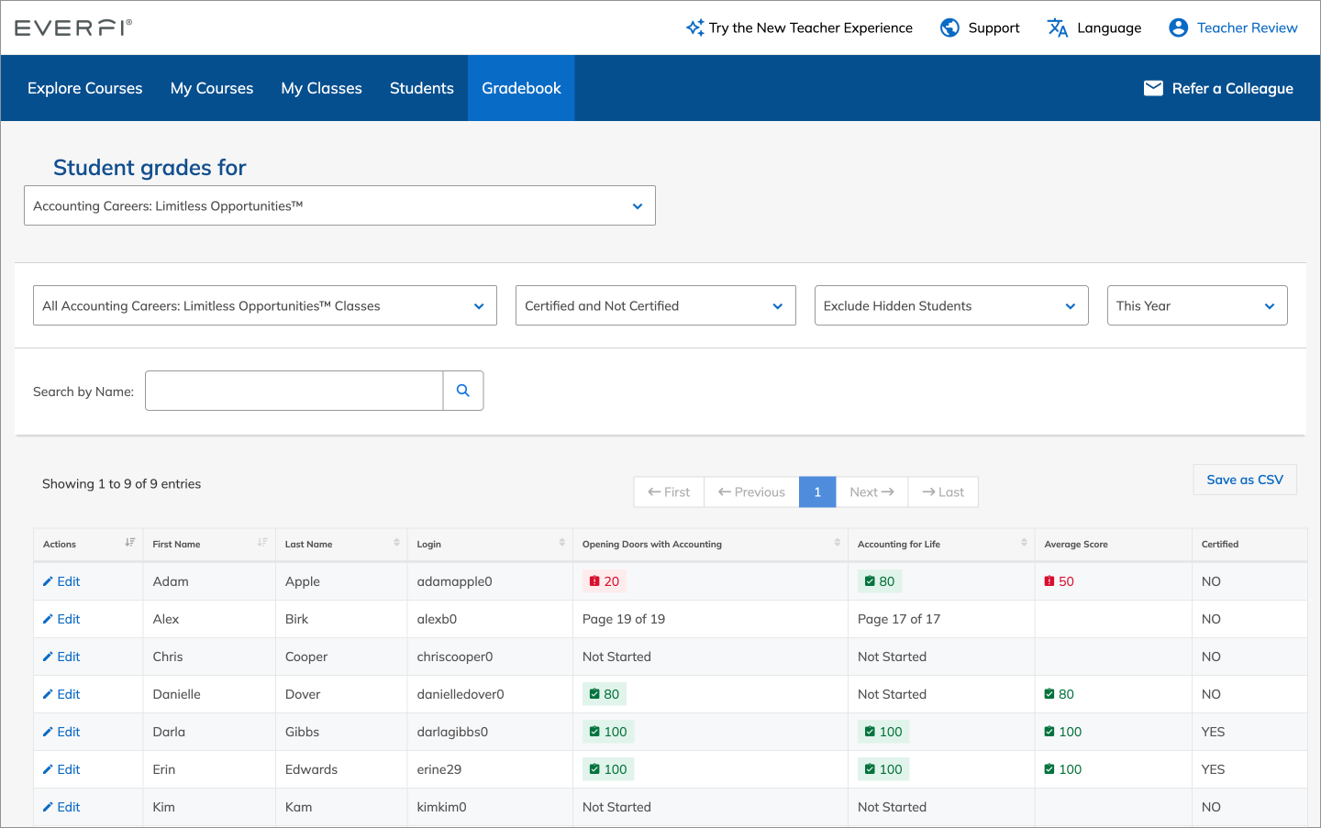Viewport: 1321px width, 828px height.
Task: Click the pencil icon in Erin's row
Action: pos(48,769)
